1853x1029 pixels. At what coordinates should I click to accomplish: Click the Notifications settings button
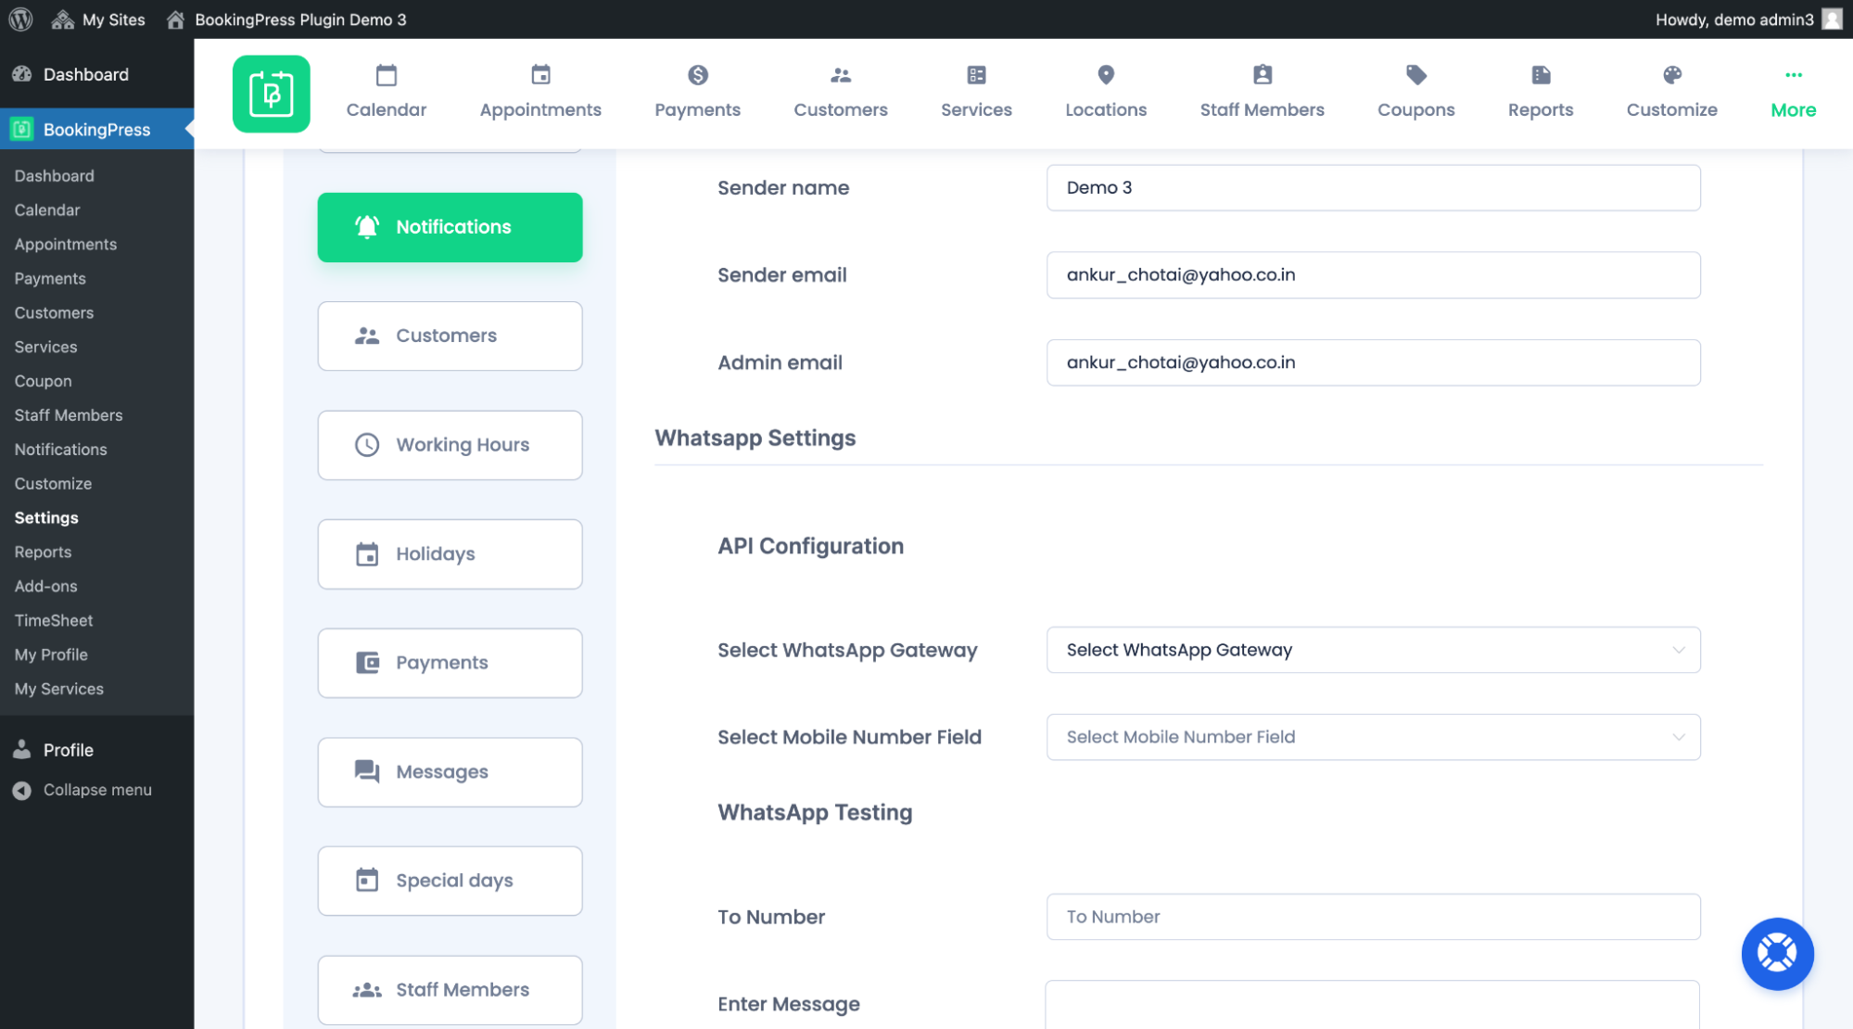(450, 227)
